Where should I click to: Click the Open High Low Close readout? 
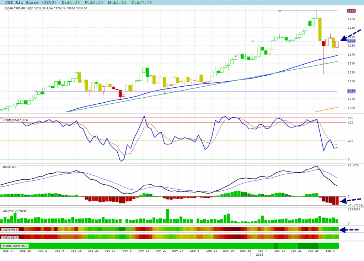(44, 8)
